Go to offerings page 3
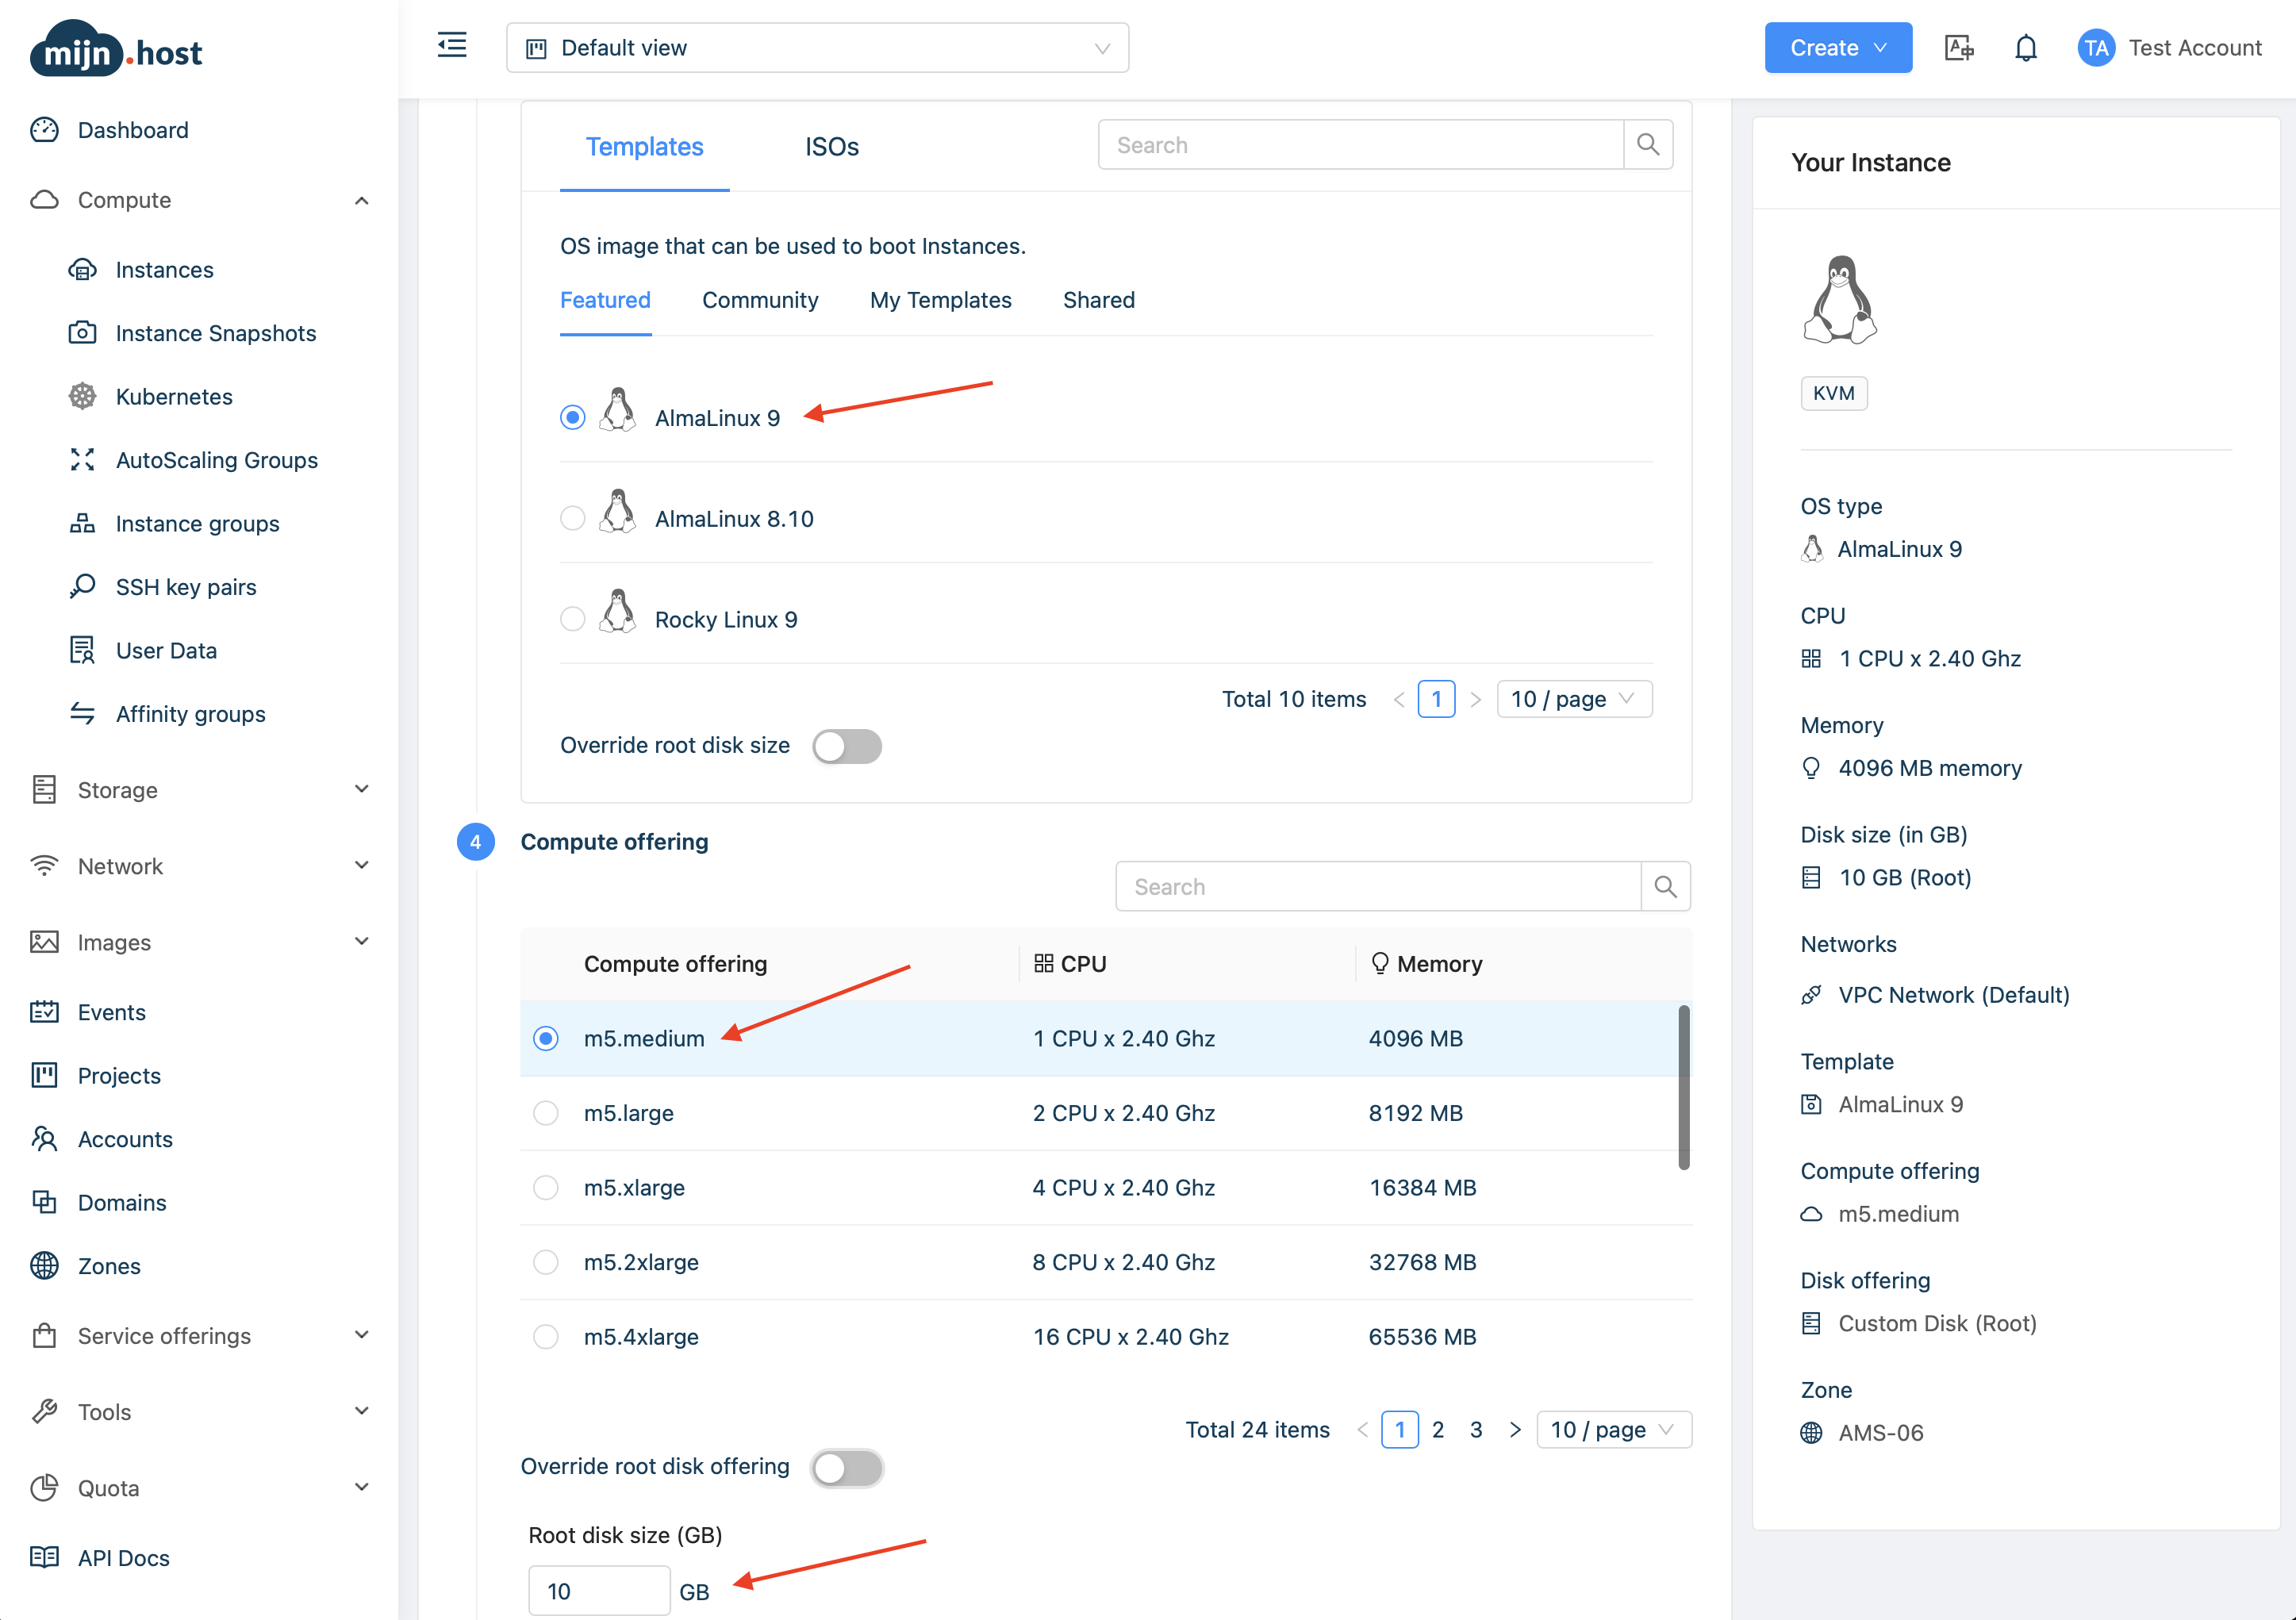 (1475, 1429)
